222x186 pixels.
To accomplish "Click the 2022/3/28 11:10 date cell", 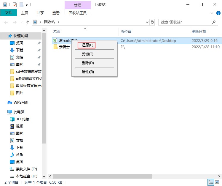I will 206,47.
